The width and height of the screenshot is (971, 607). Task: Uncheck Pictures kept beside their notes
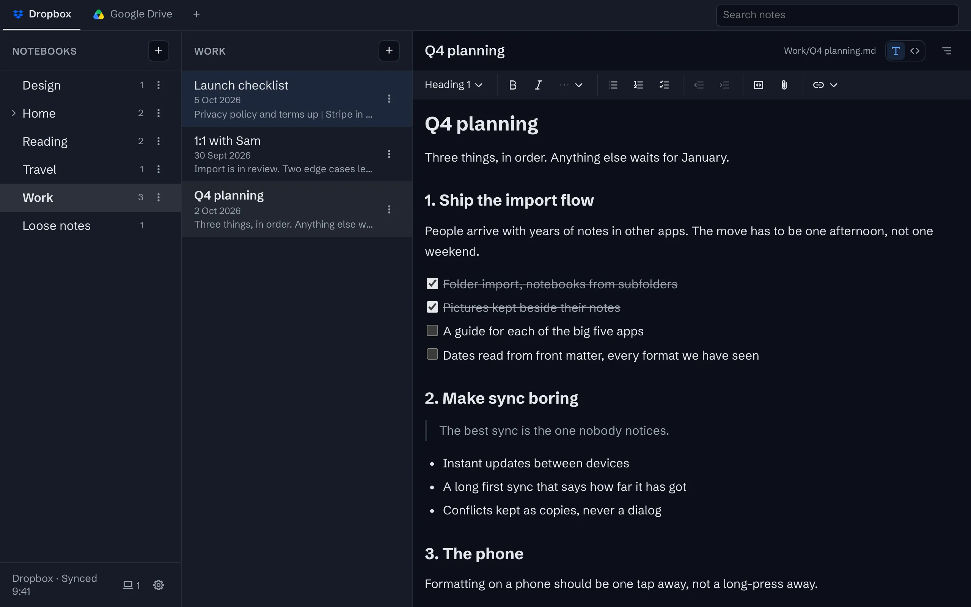pos(432,307)
